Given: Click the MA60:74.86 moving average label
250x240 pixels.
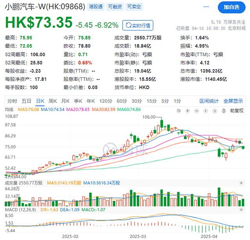Looking at the screenshot, I should pyautogui.click(x=129, y=109).
